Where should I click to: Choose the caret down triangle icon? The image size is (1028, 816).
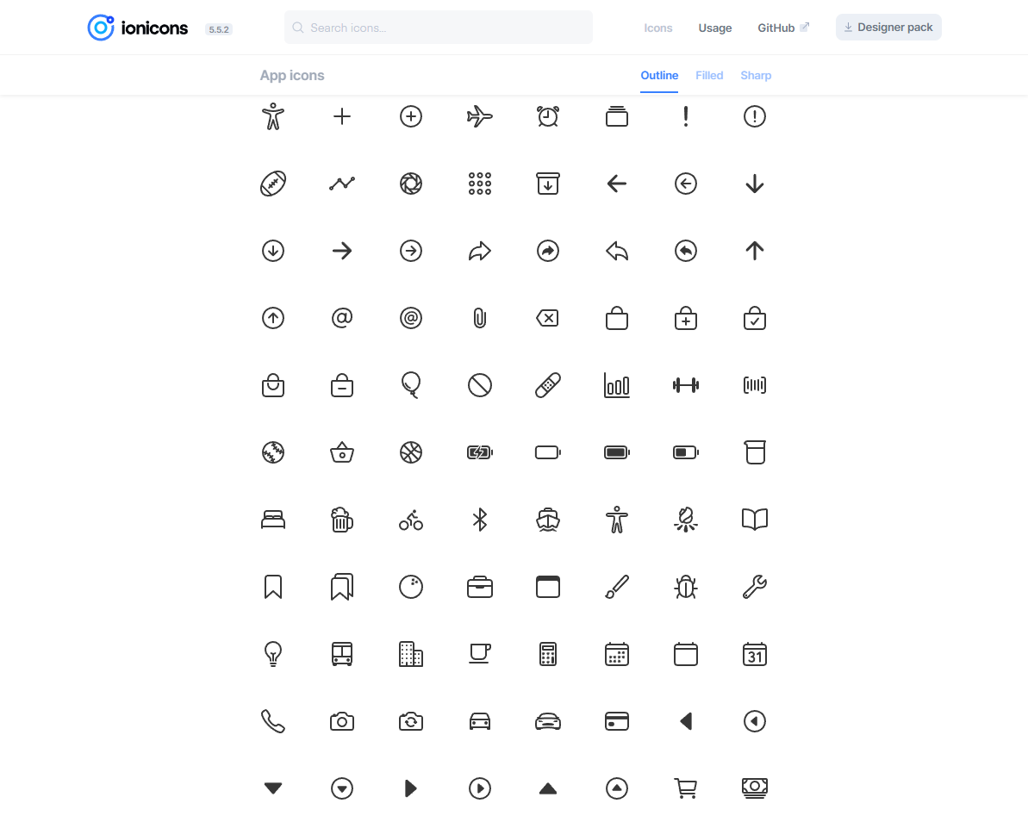click(x=273, y=788)
